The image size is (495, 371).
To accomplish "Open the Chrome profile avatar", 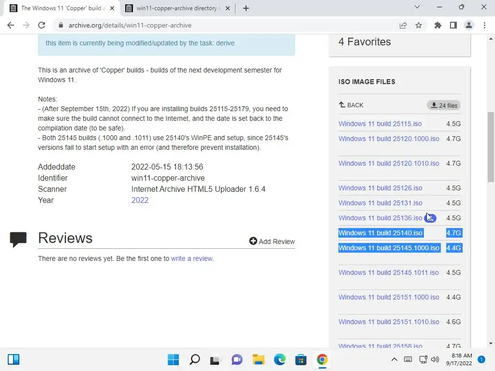I will click(x=469, y=25).
